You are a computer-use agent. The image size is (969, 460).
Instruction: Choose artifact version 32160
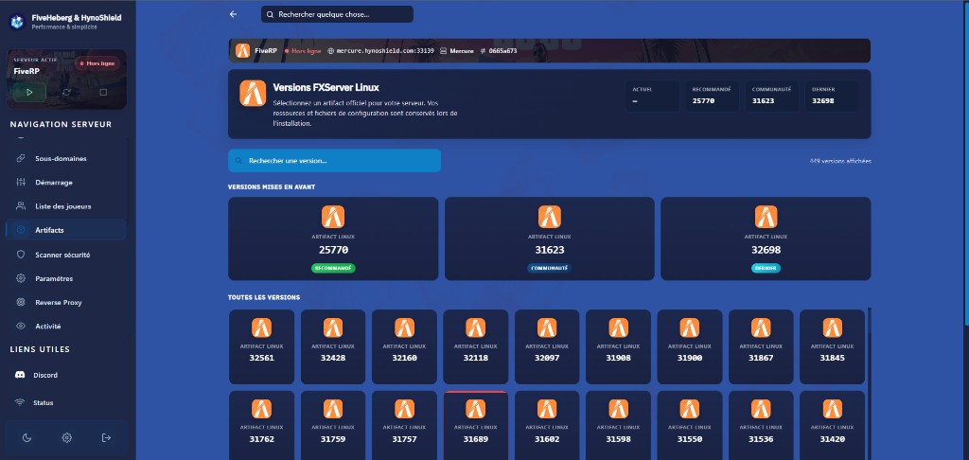[x=404, y=346]
